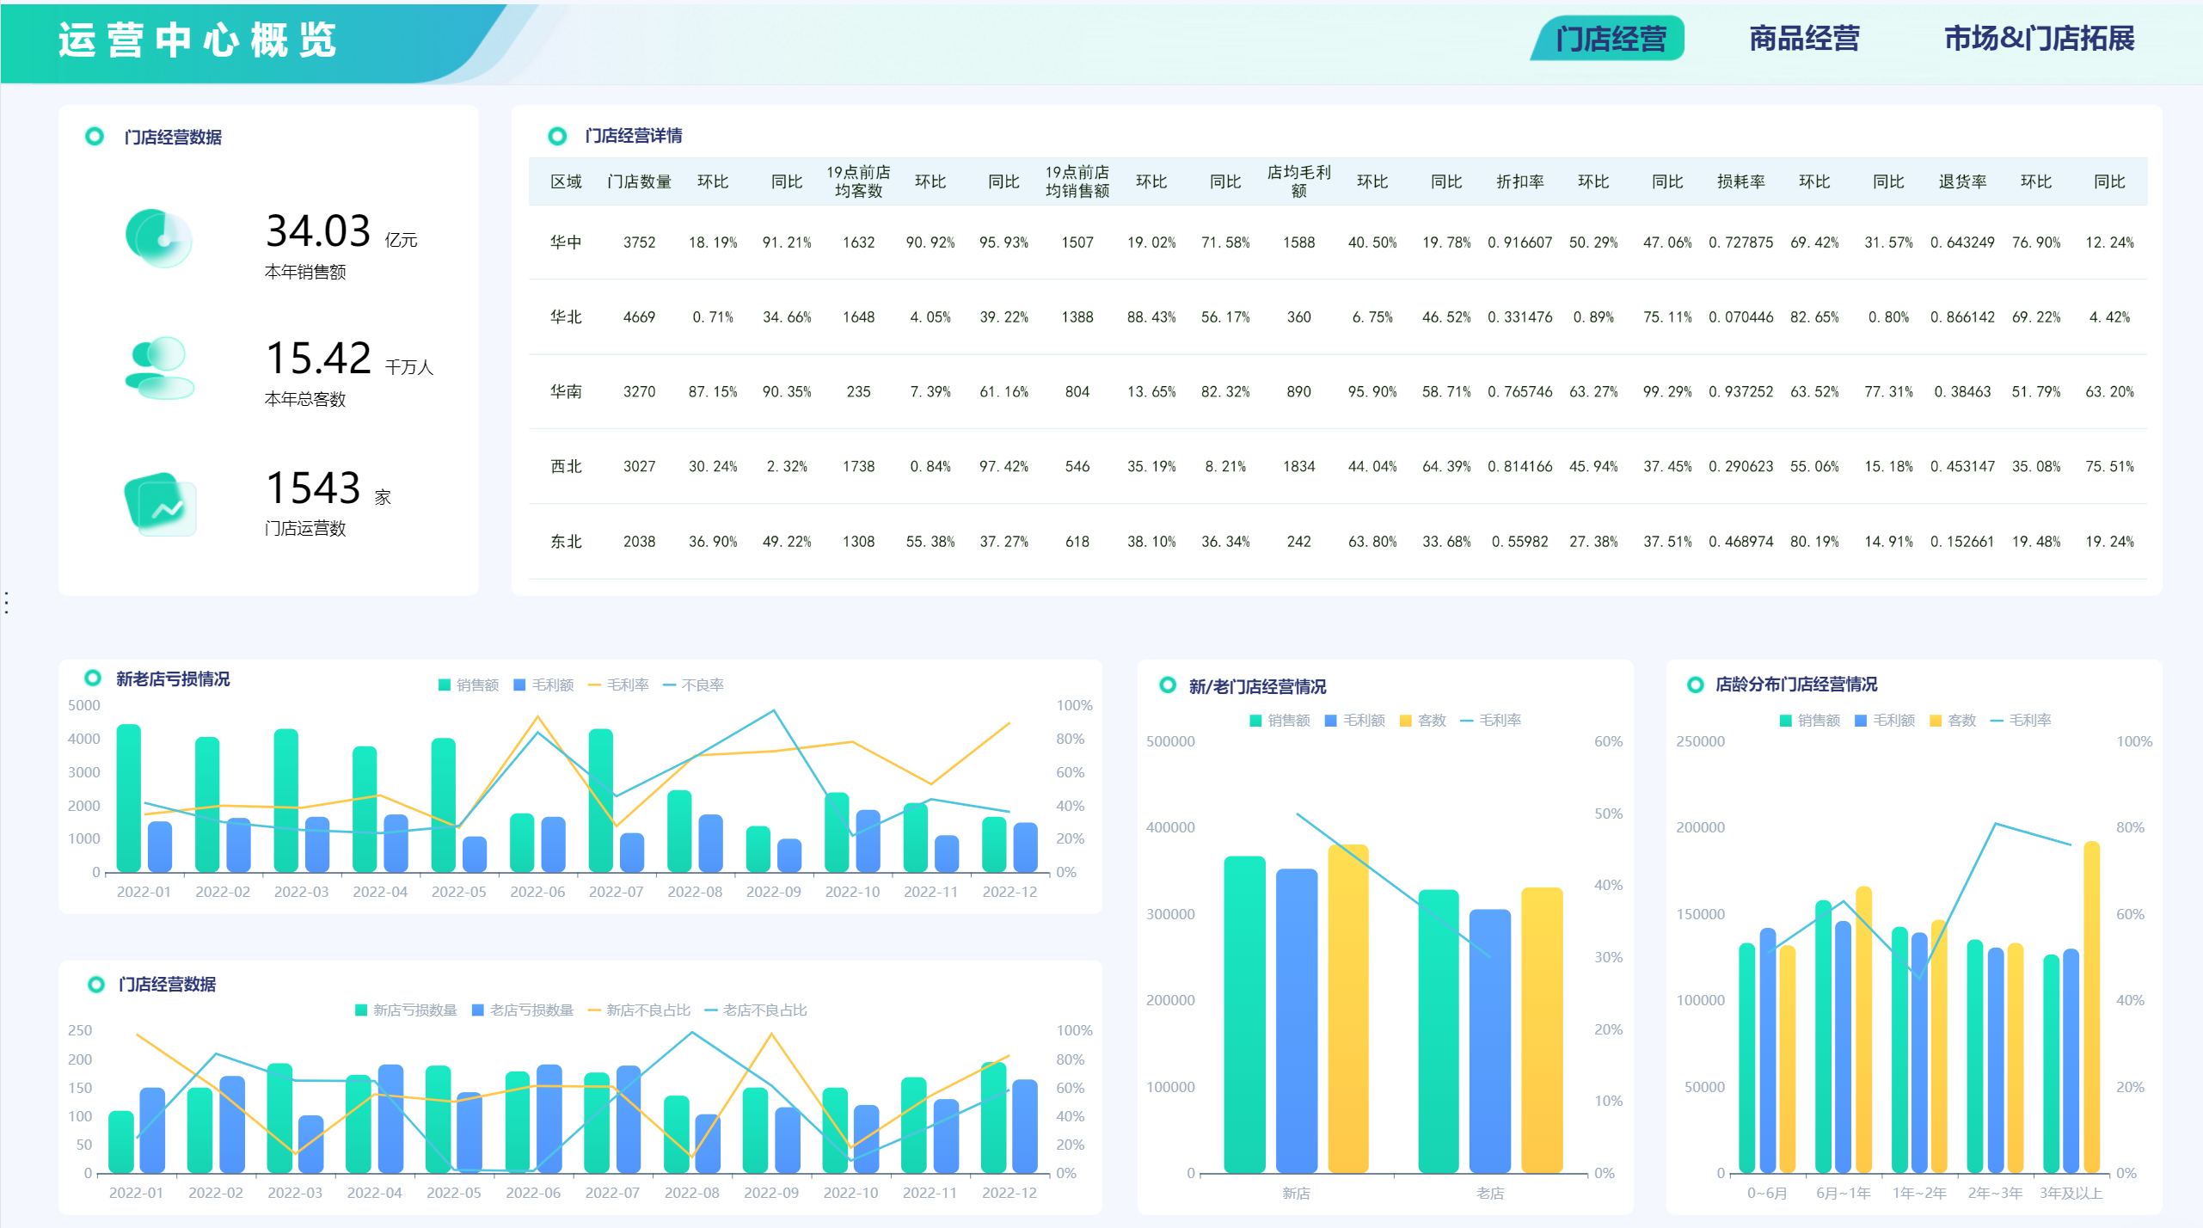Screen dimensions: 2203x1228
Task: Click ring icon beside 门店经营详情 title
Action: pos(557,136)
